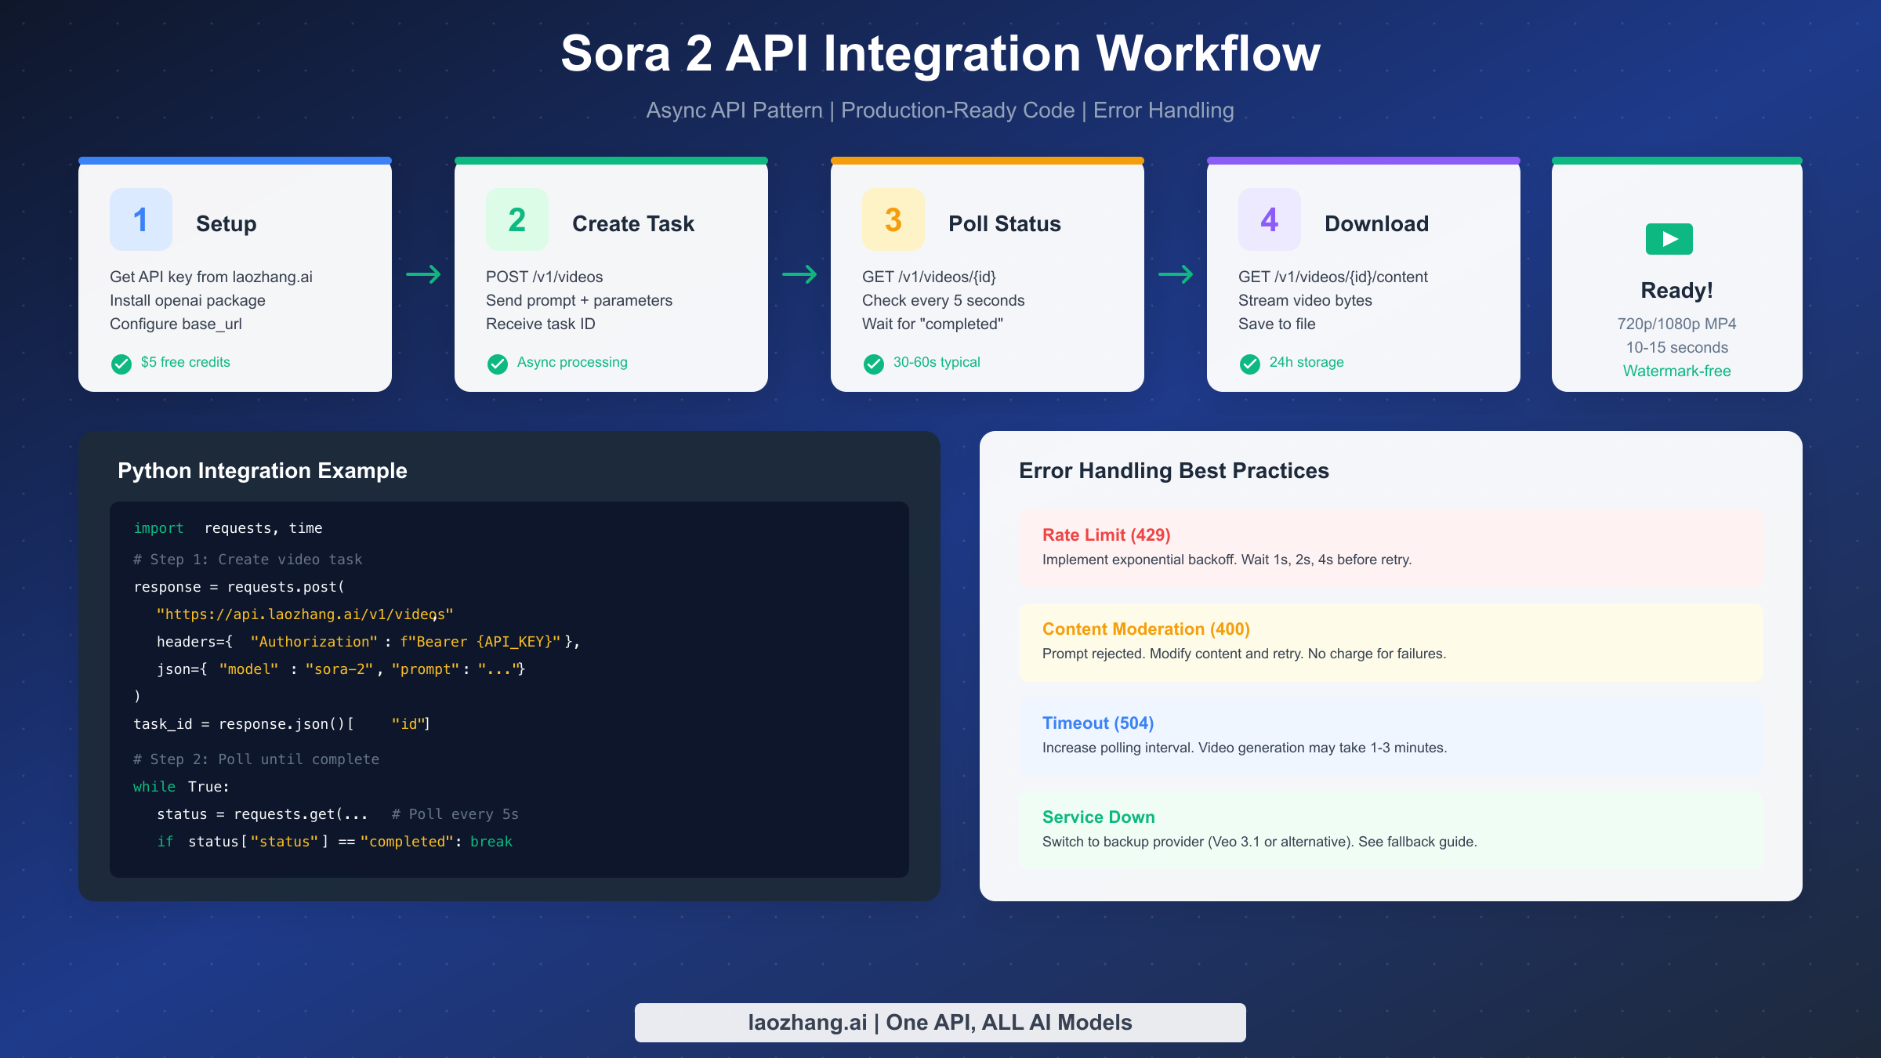Click the green arrow between Setup and Create Task

point(423,275)
